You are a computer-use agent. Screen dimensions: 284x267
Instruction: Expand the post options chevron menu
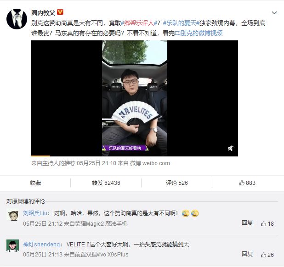pyautogui.click(x=274, y=13)
